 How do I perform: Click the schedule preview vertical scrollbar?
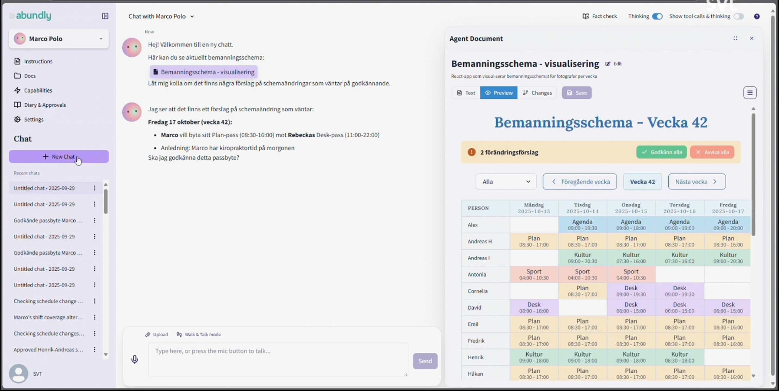pos(753,174)
